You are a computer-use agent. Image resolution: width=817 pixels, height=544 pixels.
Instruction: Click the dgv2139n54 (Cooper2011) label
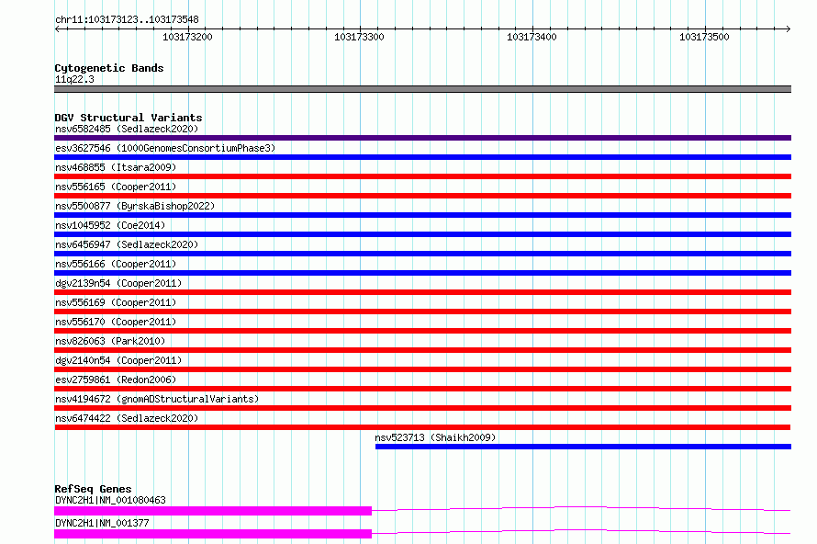pos(118,283)
